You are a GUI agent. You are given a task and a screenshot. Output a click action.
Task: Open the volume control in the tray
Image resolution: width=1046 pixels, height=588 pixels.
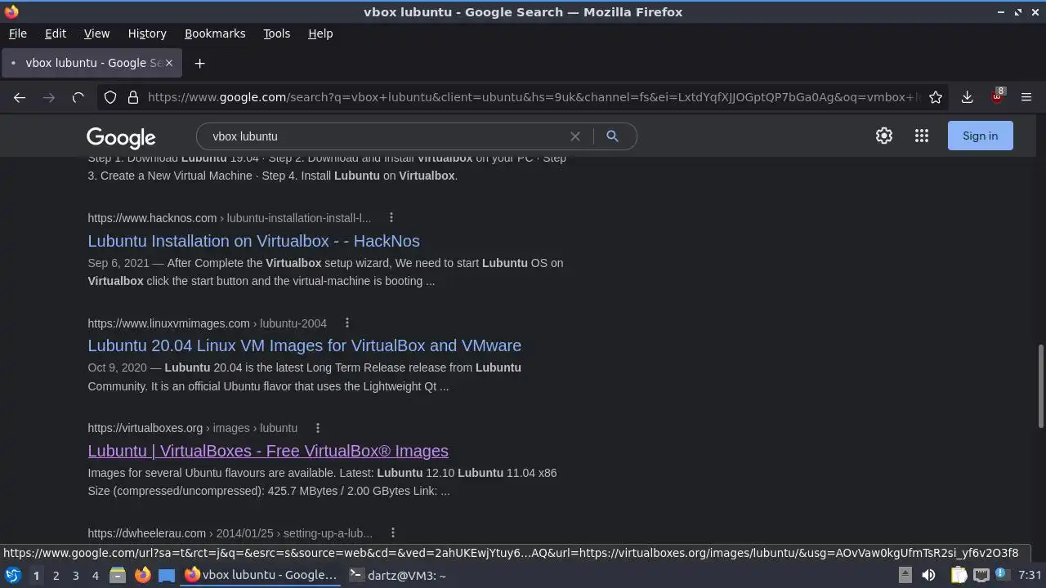(928, 575)
